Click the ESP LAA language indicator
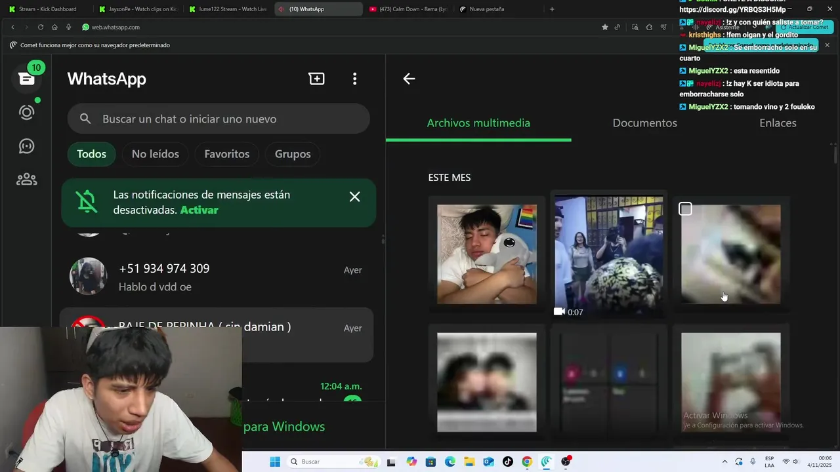This screenshot has height=472, width=840. pyautogui.click(x=769, y=462)
